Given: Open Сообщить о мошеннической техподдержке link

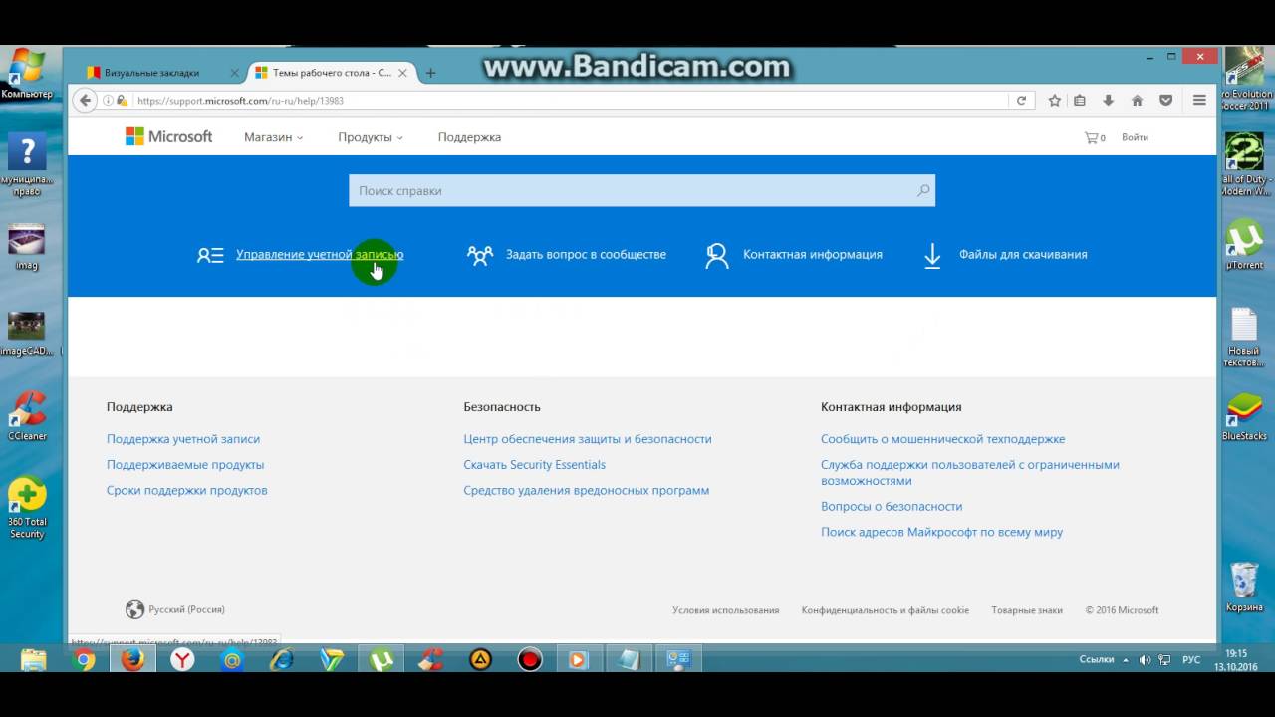Looking at the screenshot, I should [x=942, y=438].
